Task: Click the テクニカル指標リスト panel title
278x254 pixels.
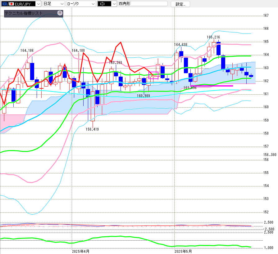Action: pyautogui.click(x=24, y=13)
